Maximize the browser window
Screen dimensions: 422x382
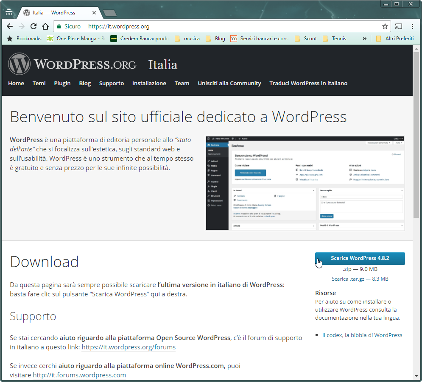397,4
